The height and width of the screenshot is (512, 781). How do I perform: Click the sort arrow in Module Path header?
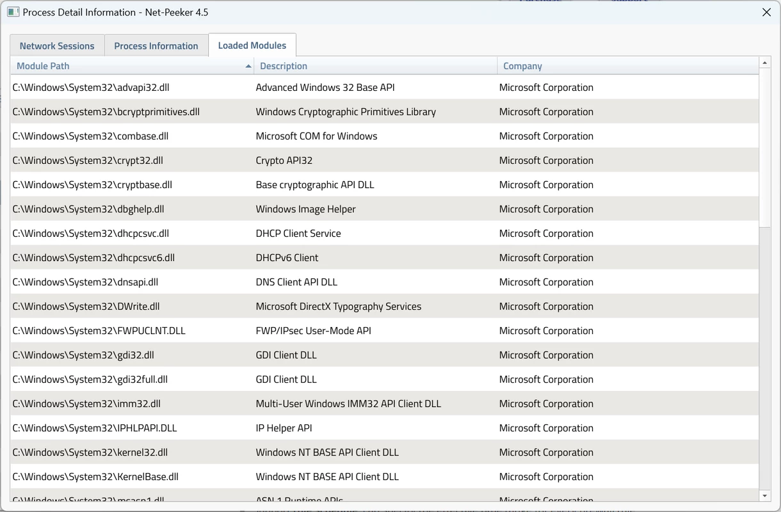[248, 66]
